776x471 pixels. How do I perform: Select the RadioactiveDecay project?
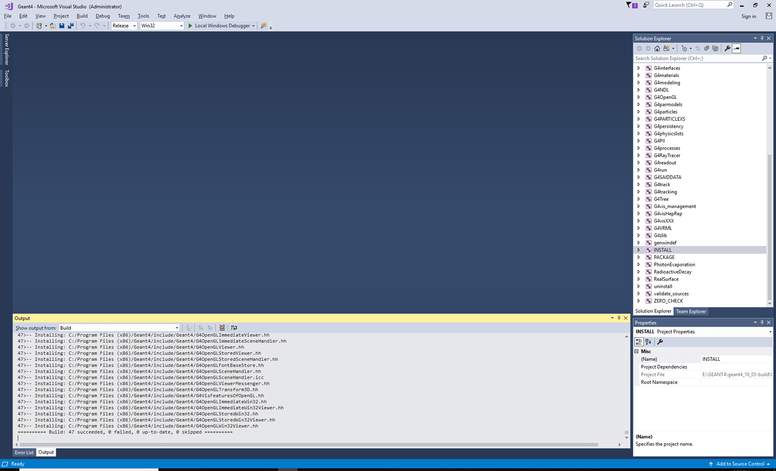click(x=672, y=272)
